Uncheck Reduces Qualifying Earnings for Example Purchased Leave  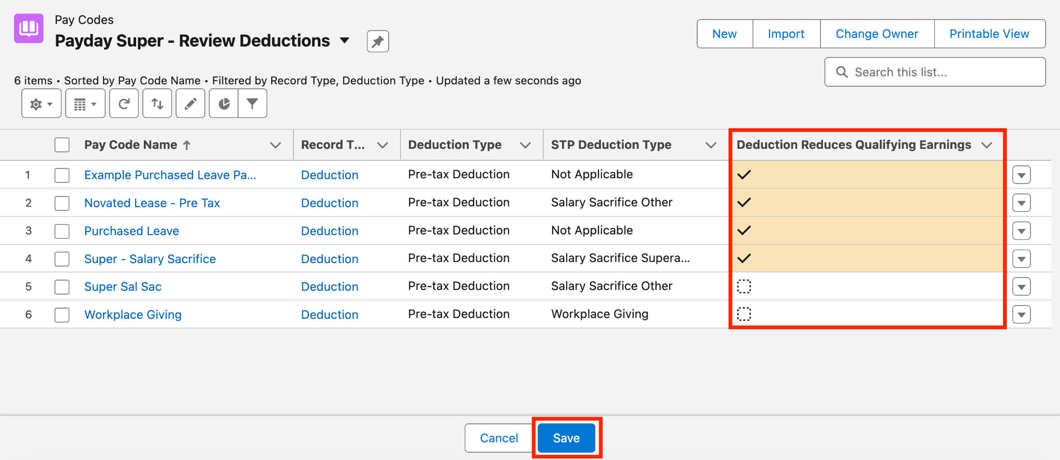(744, 175)
